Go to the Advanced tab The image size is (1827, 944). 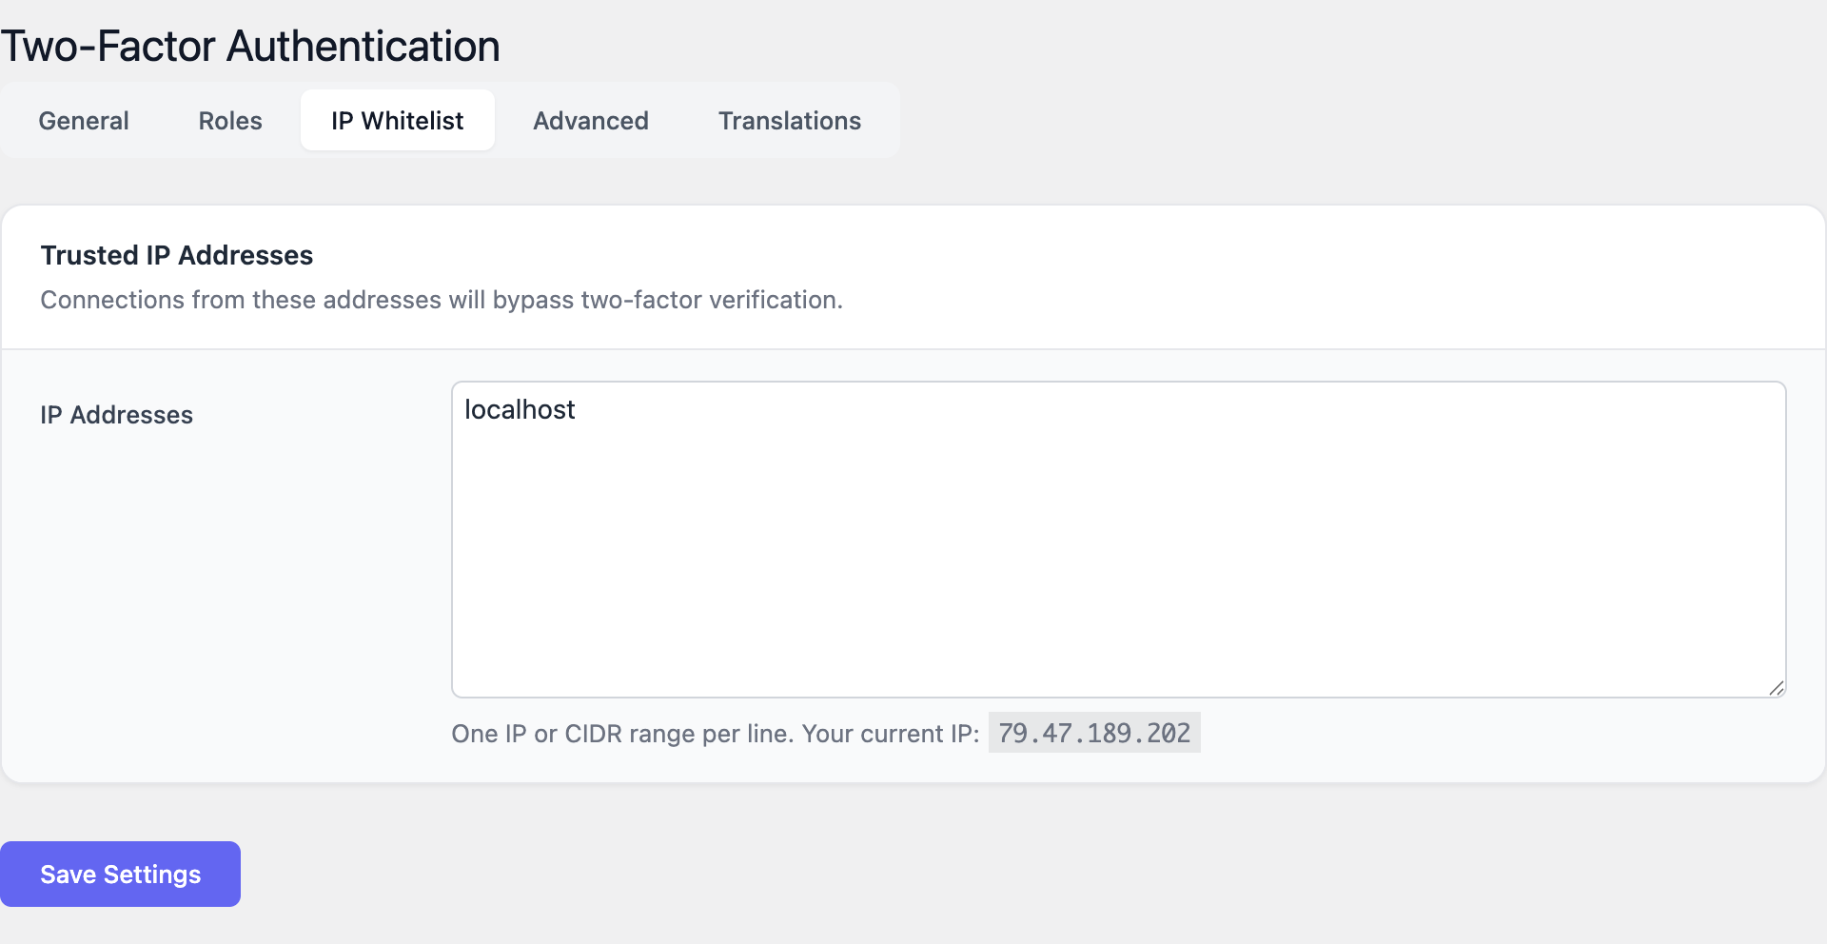(590, 121)
